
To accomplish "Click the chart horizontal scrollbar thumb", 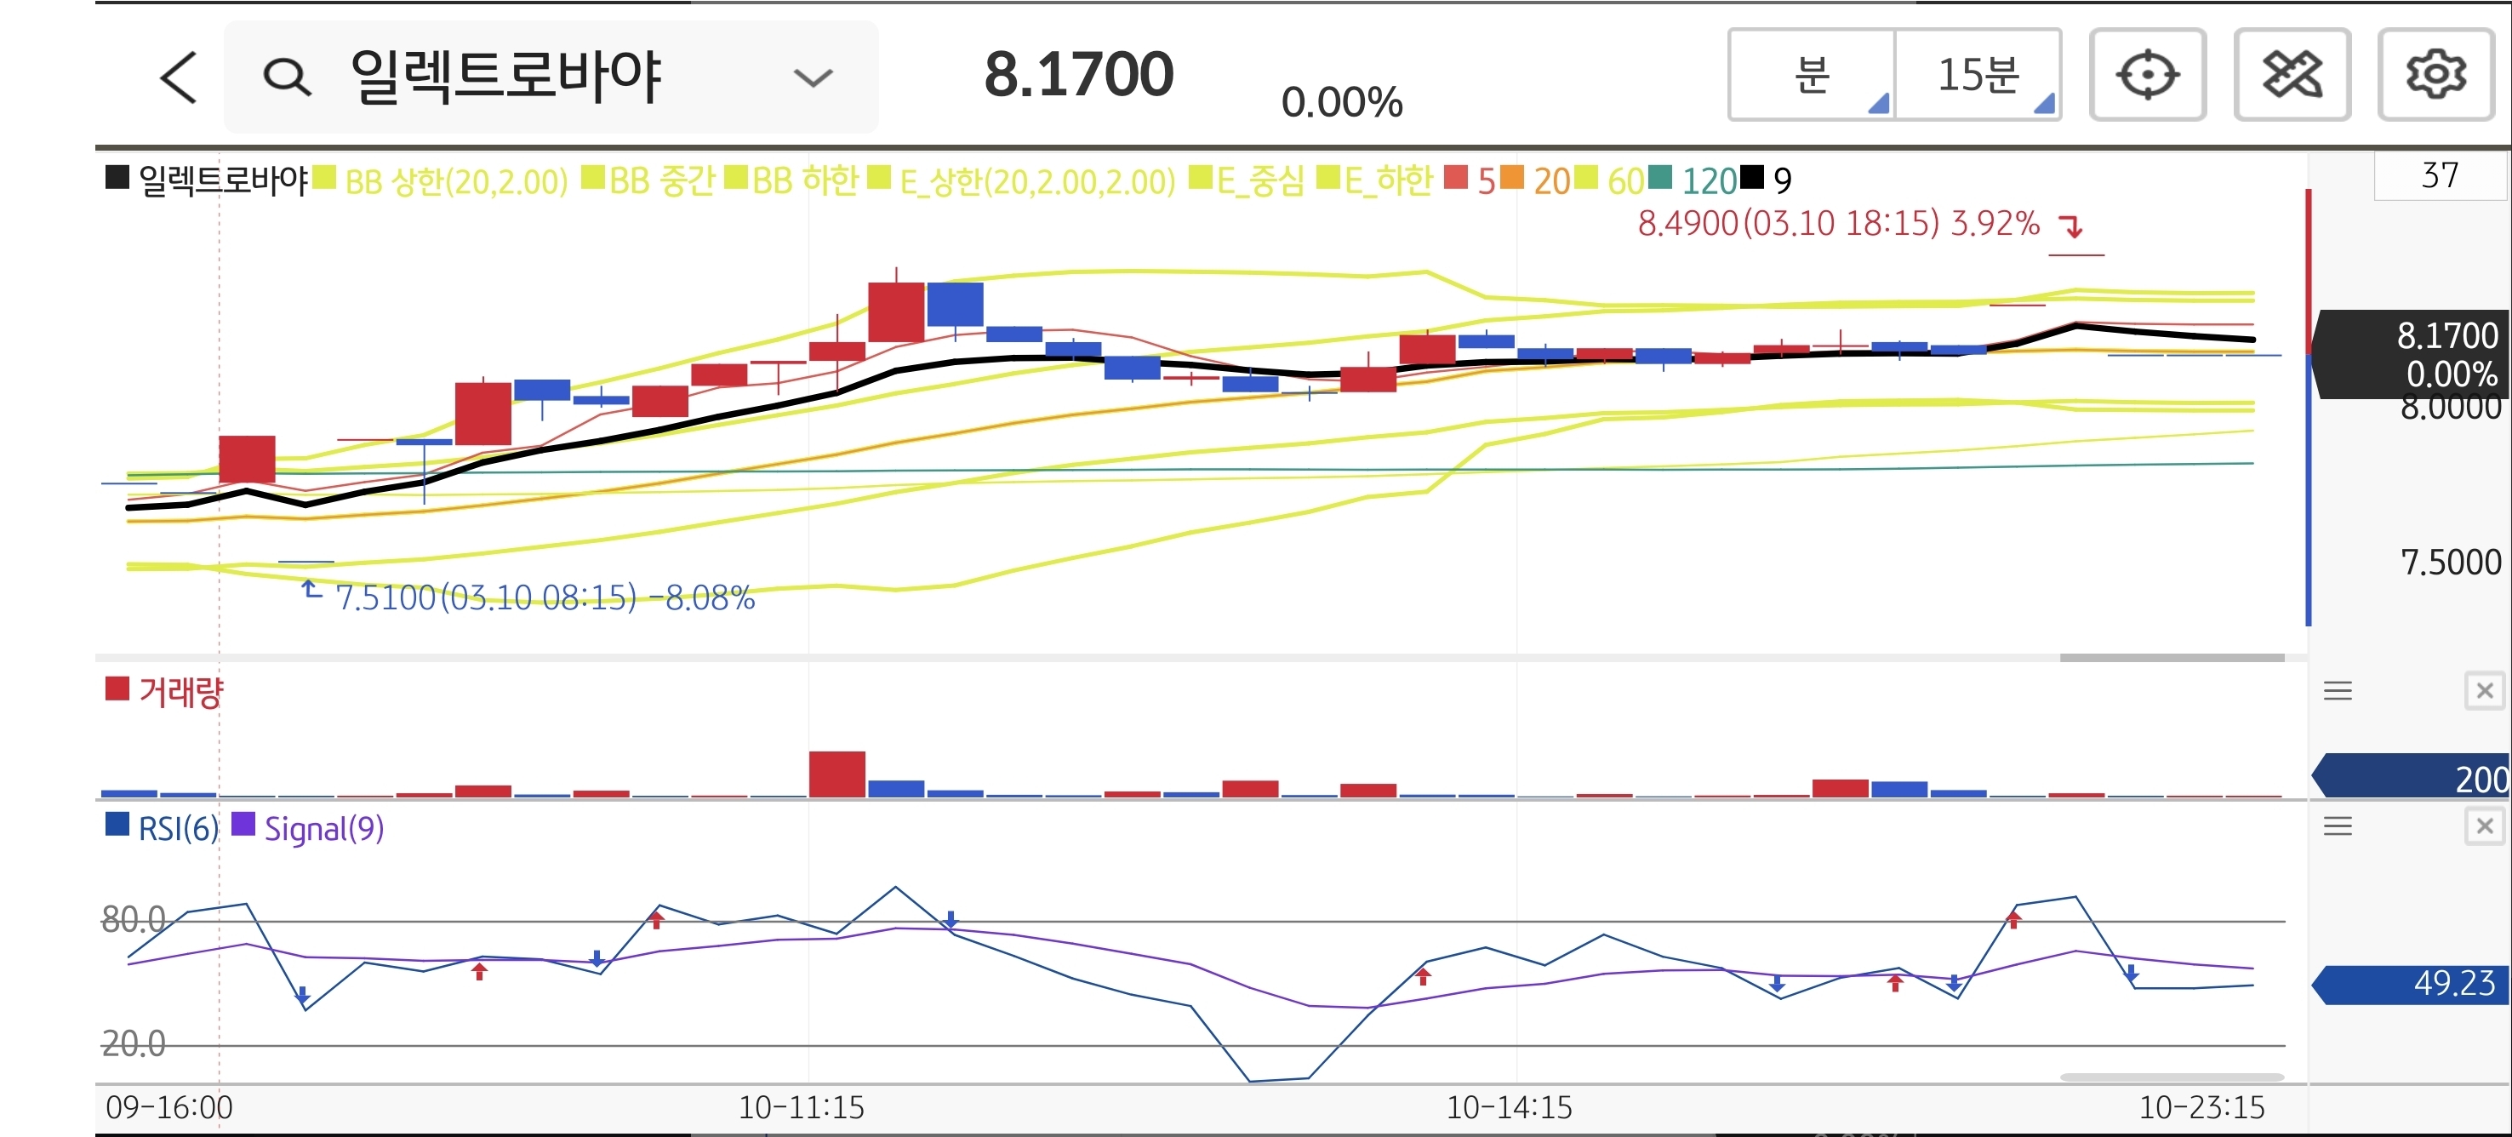I will coord(2172,657).
